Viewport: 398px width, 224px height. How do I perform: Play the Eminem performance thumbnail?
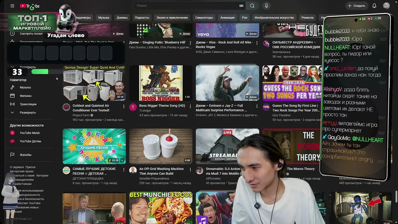(227, 83)
